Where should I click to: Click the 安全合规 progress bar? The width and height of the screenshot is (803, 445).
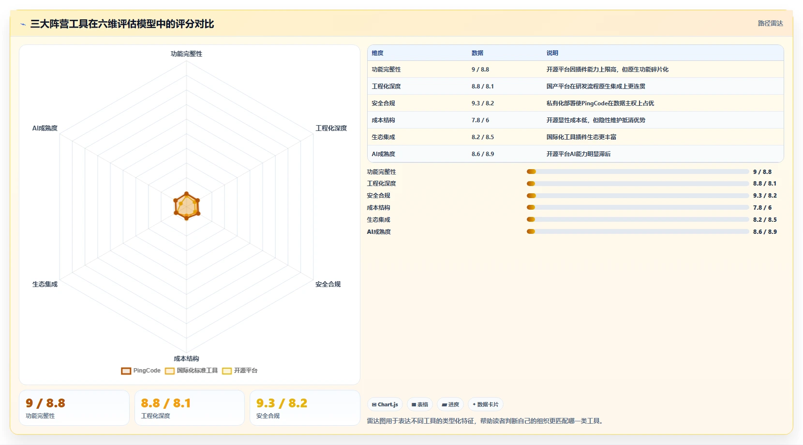coord(638,196)
